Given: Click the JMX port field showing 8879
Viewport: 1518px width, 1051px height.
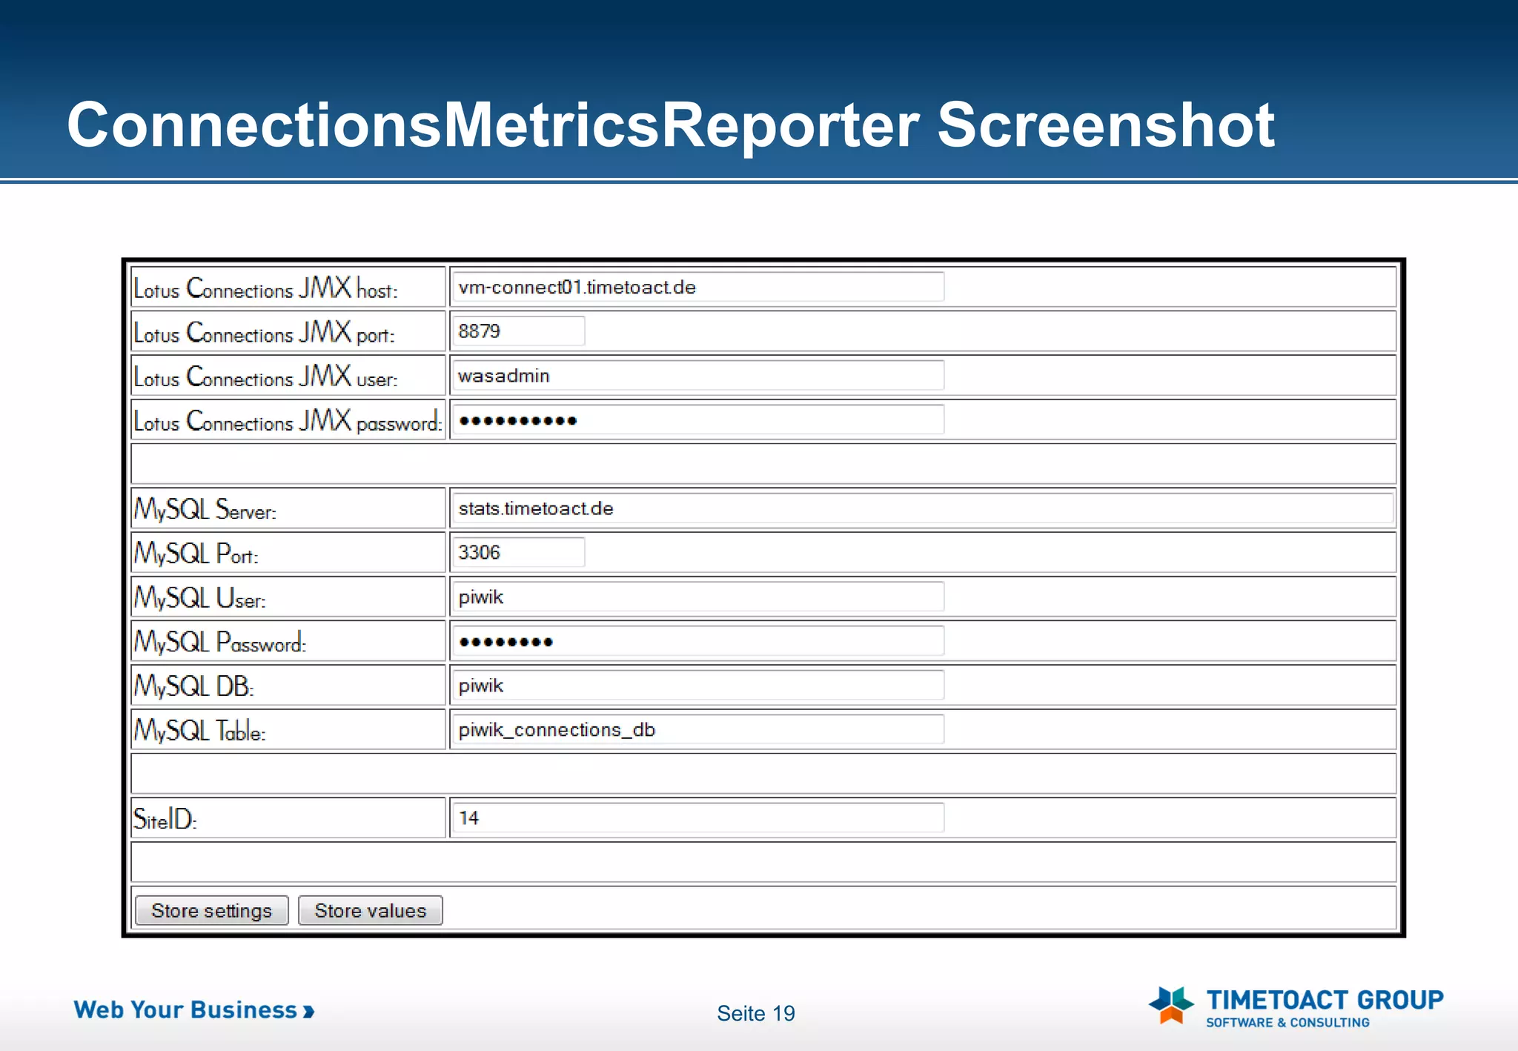Looking at the screenshot, I should (x=518, y=331).
